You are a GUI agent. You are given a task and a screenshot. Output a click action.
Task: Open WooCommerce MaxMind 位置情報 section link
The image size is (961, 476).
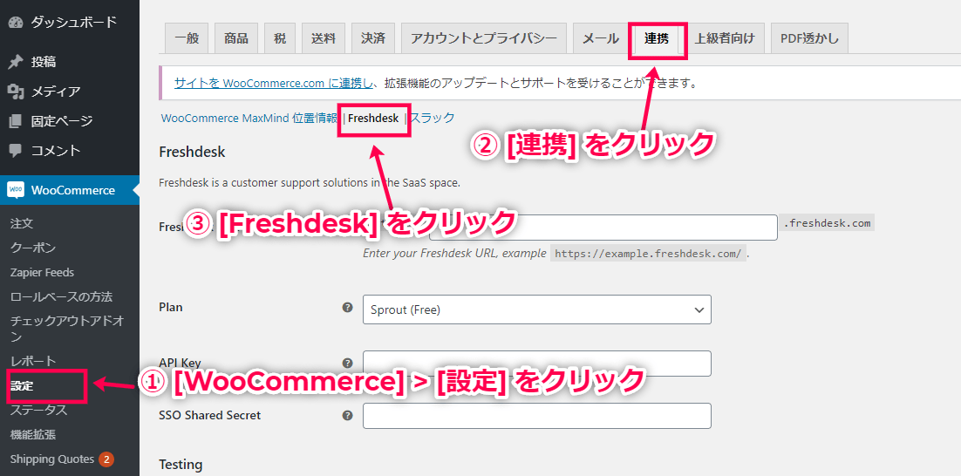tap(249, 119)
